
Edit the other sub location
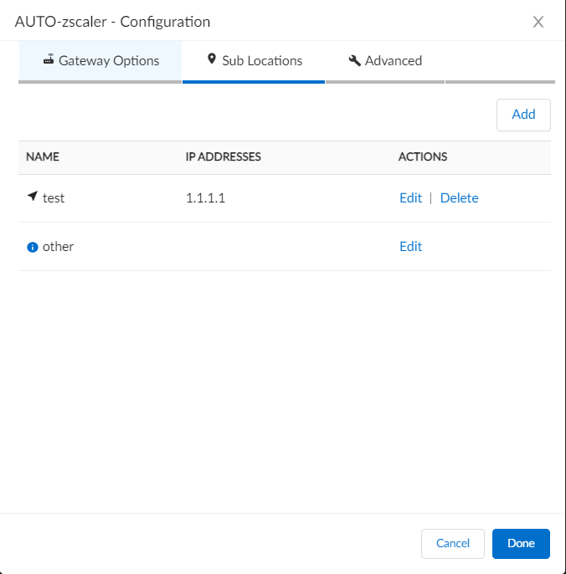(x=410, y=247)
